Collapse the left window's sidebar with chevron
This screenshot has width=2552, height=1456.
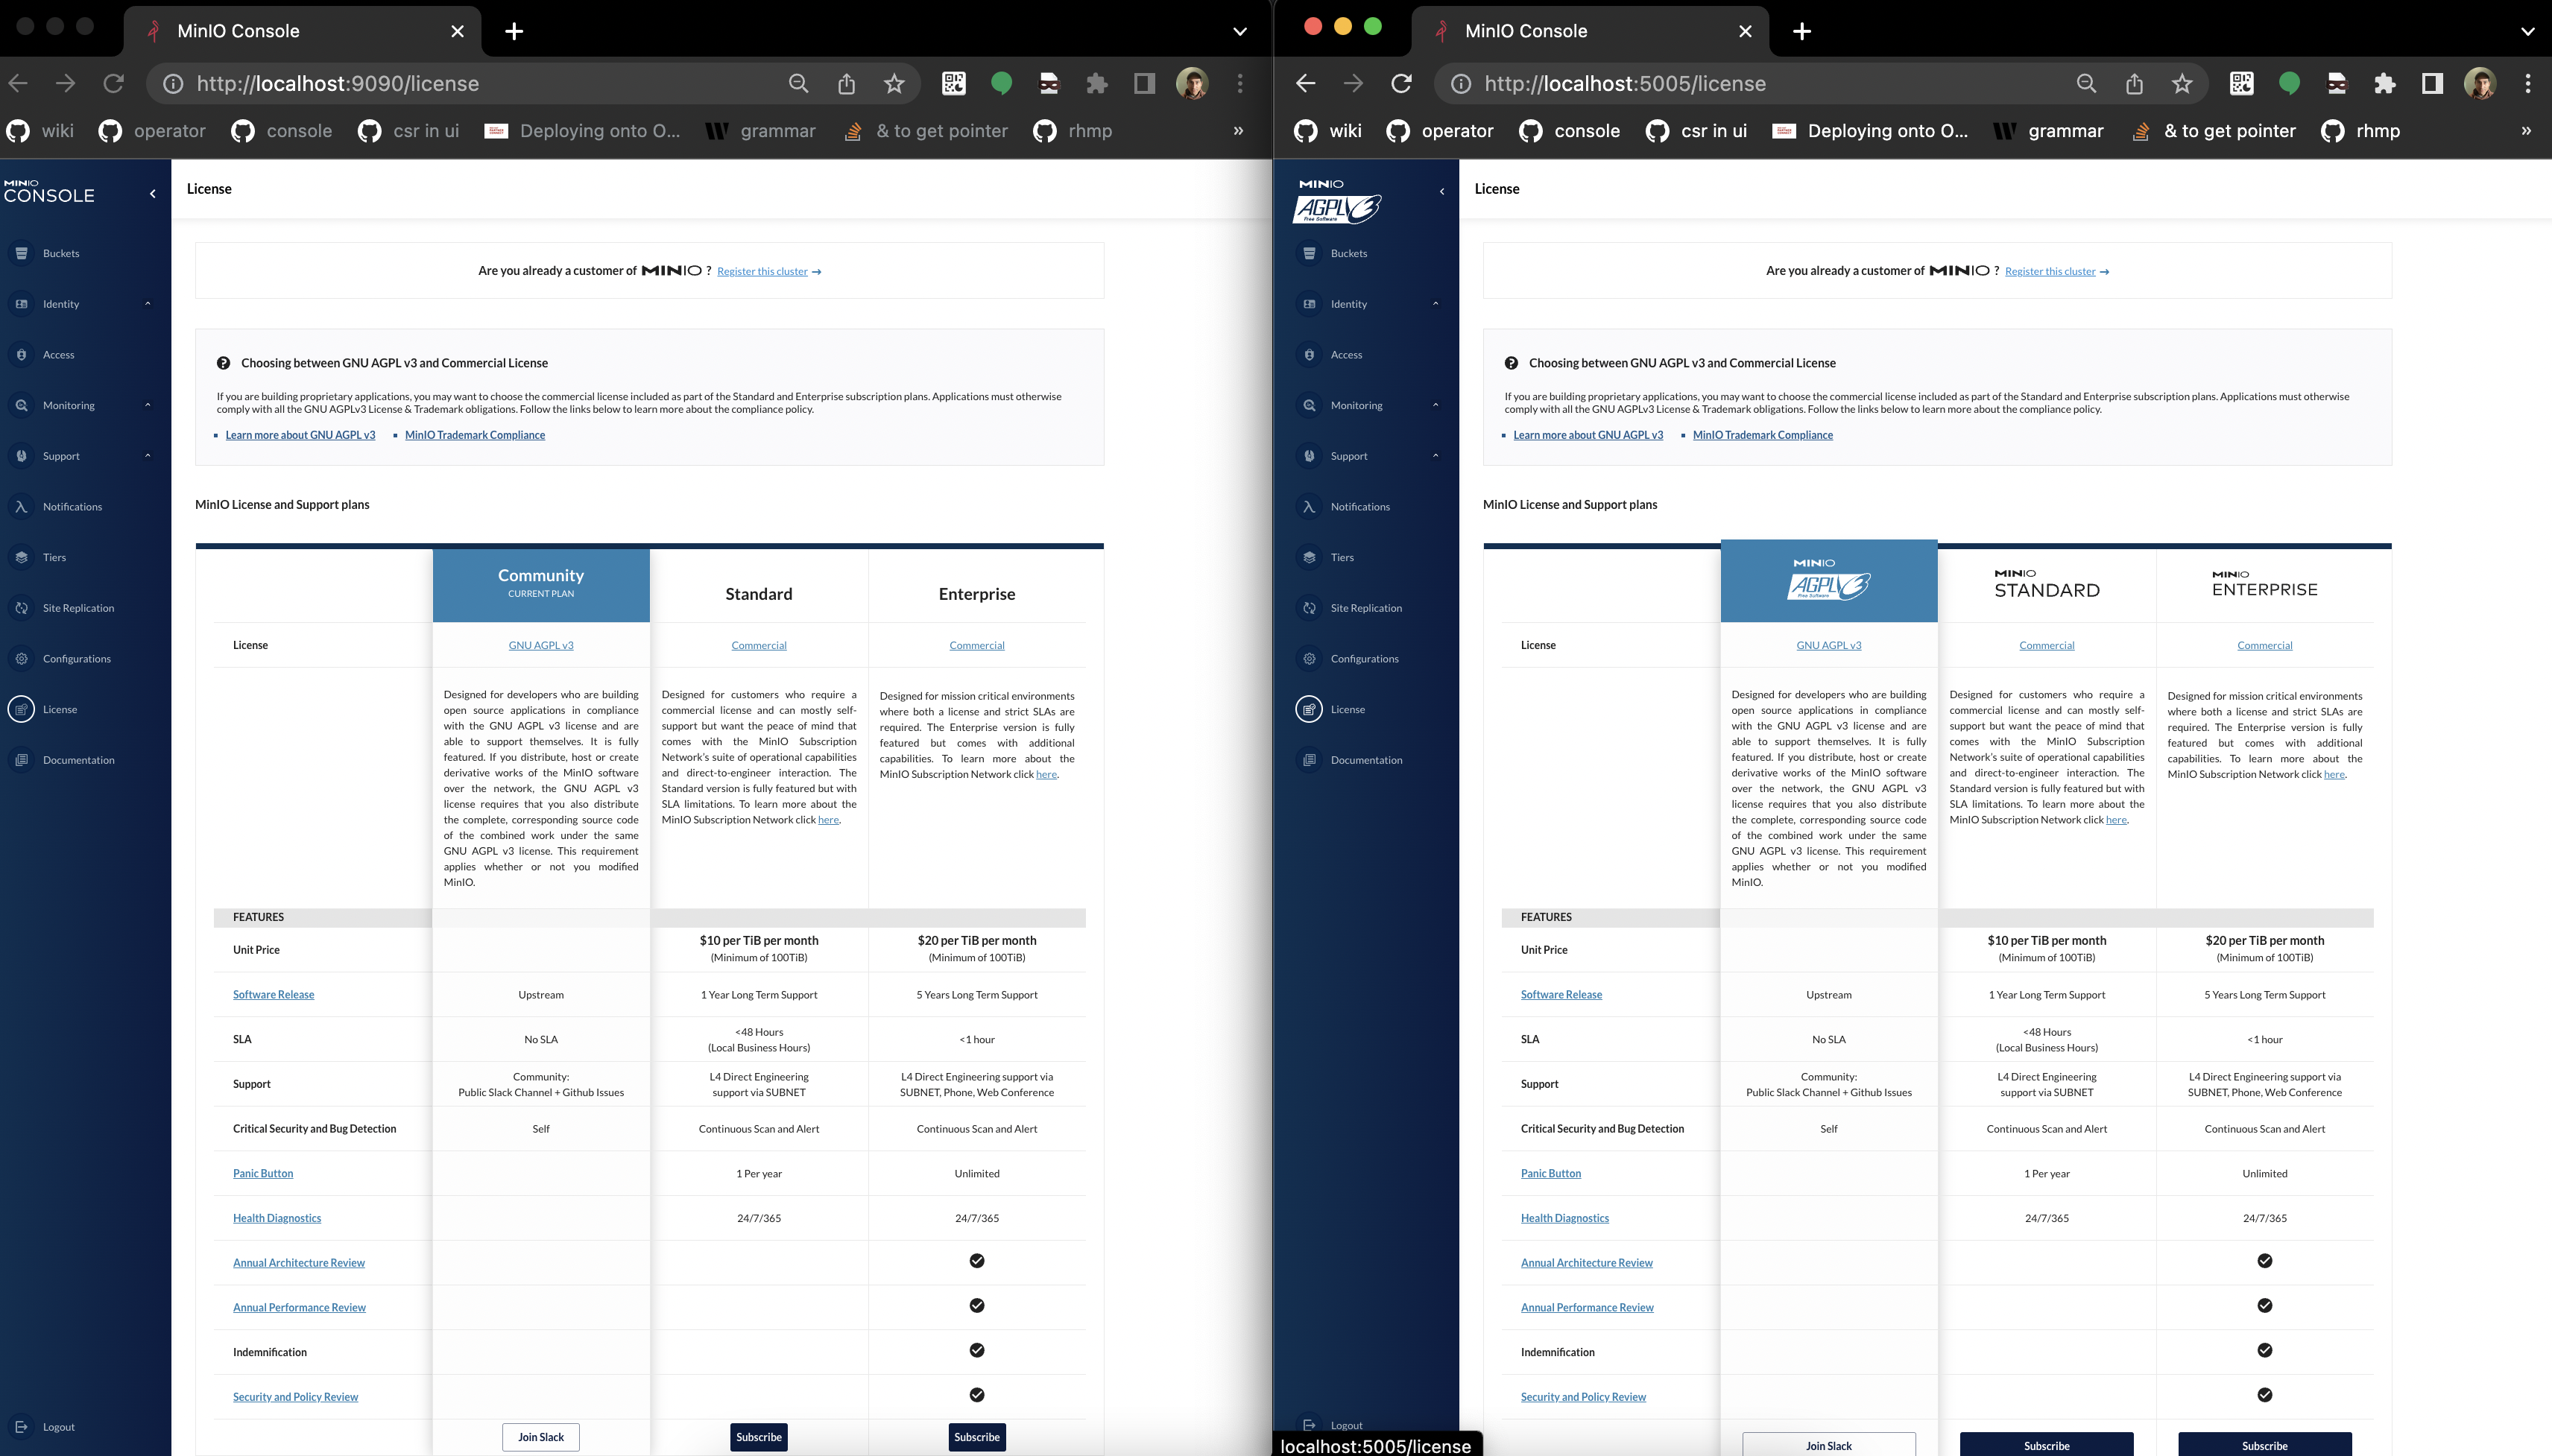[153, 194]
